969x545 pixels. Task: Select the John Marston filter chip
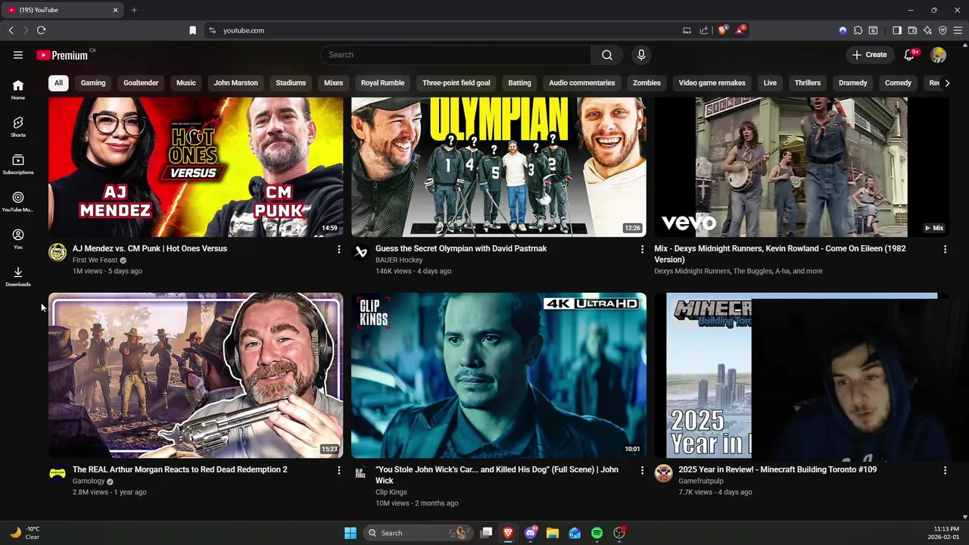235,83
